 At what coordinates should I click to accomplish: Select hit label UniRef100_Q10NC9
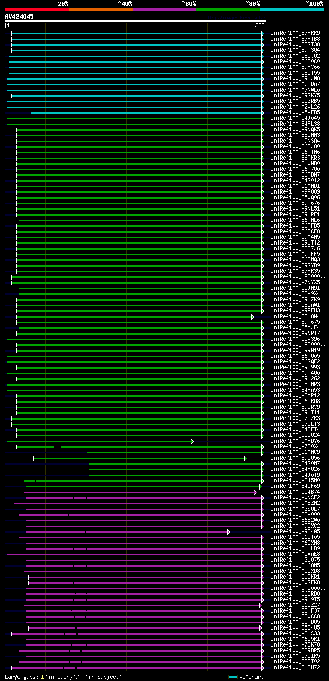click(x=295, y=452)
